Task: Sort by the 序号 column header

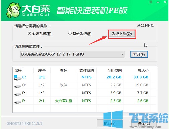Action: pyautogui.click(x=42, y=70)
